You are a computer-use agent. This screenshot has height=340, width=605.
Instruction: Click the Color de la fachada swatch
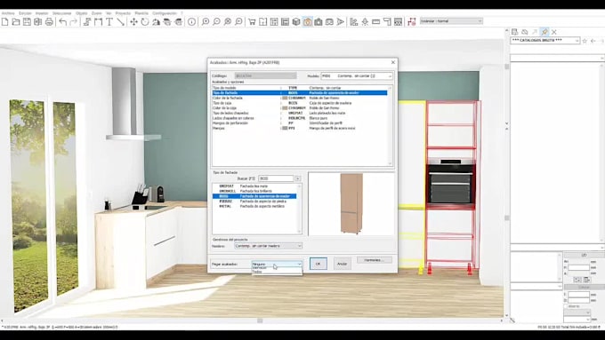(285, 98)
